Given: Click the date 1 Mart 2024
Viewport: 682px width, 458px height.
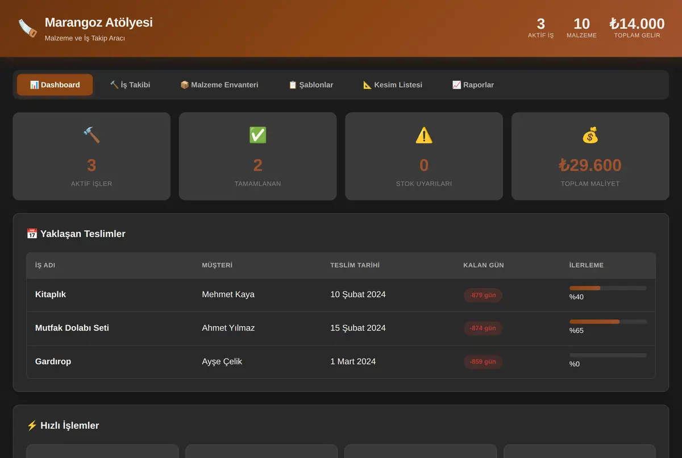Looking at the screenshot, I should [x=353, y=361].
